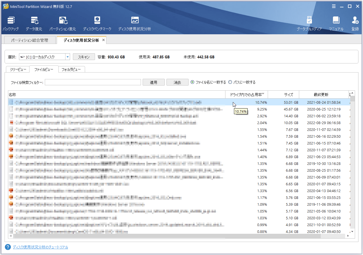The height and width of the screenshot is (255, 363).
Task: Select パスに一致する radio button
Action: [230, 82]
